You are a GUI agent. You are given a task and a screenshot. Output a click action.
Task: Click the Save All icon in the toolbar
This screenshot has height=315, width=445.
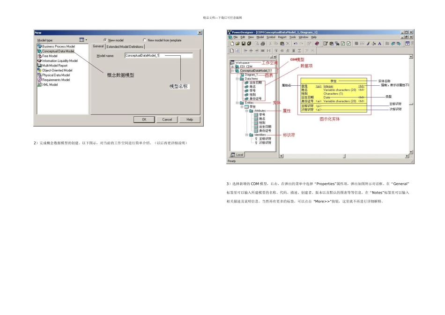tap(249, 44)
